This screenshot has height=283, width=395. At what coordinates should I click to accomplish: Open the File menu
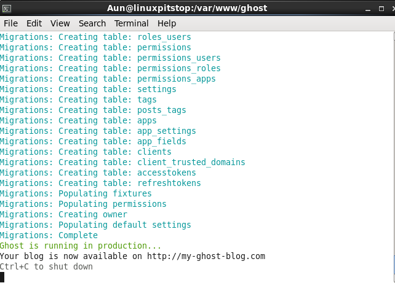[11, 23]
